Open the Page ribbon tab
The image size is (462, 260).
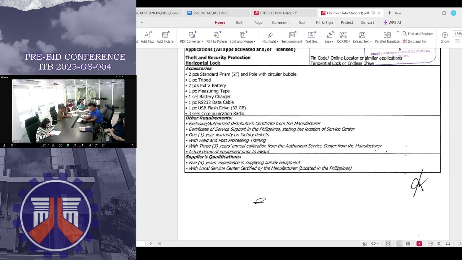[258, 22]
